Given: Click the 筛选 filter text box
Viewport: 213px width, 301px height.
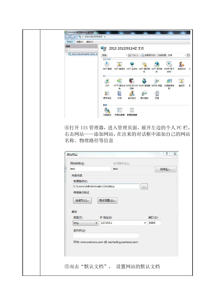Looking at the screenshot, I should [117, 55].
